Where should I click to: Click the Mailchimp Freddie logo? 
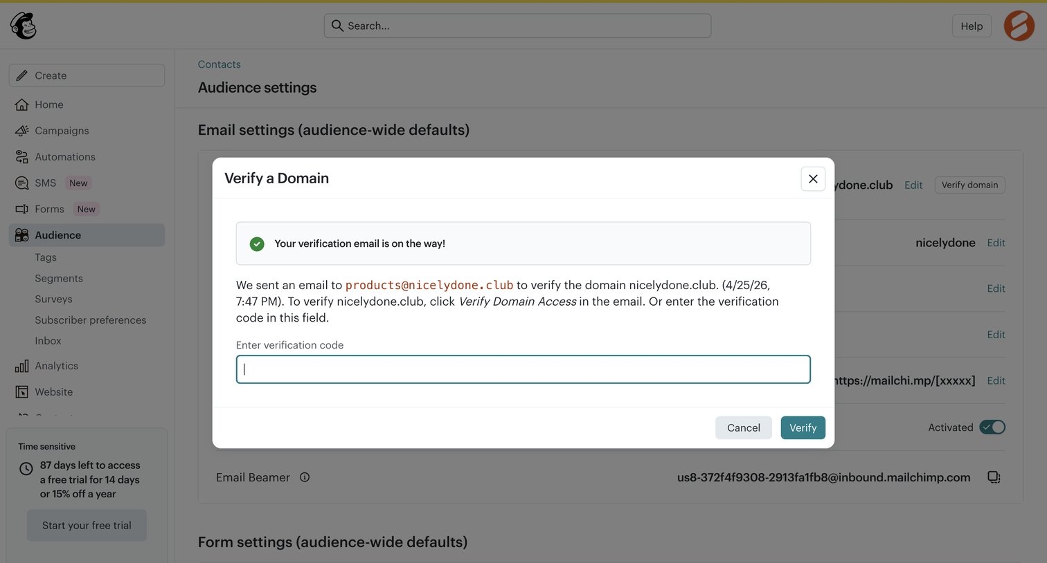coord(23,26)
